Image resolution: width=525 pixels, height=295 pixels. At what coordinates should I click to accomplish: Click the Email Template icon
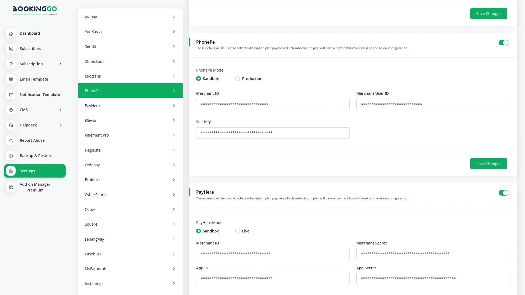(x=11, y=79)
